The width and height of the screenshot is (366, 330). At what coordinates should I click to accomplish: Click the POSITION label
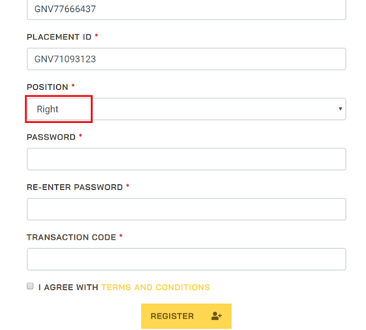click(47, 87)
